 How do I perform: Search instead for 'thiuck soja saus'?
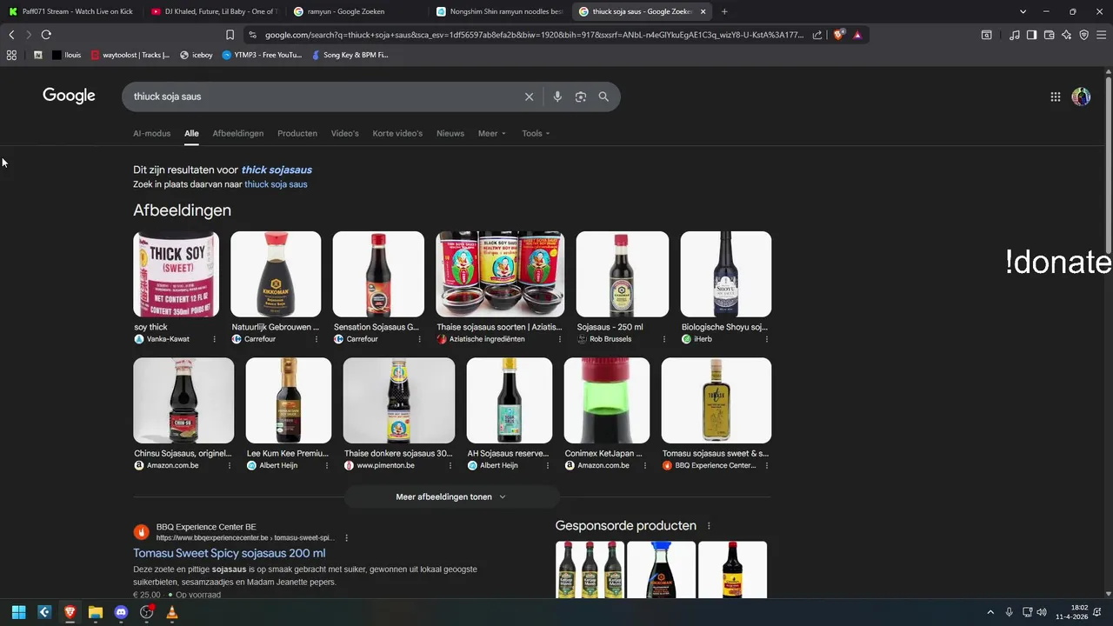tap(276, 184)
